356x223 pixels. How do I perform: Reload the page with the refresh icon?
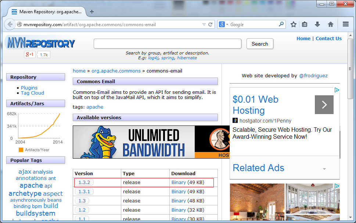point(211,24)
